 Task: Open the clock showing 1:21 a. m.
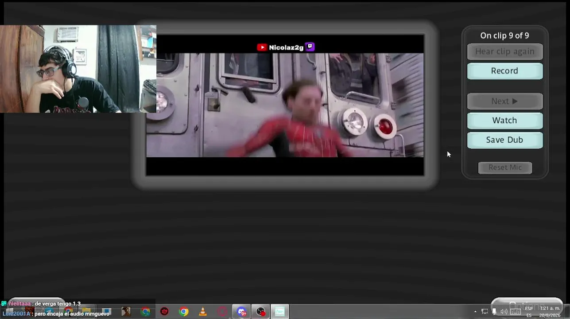[550, 312]
